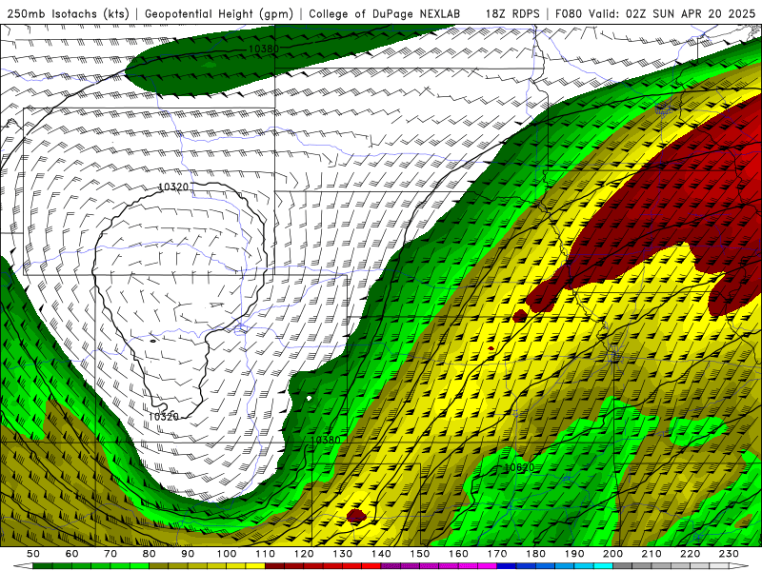Viewport: 762px width, 571px height.
Task: Click the 10620 height contour label
Action: point(519,467)
